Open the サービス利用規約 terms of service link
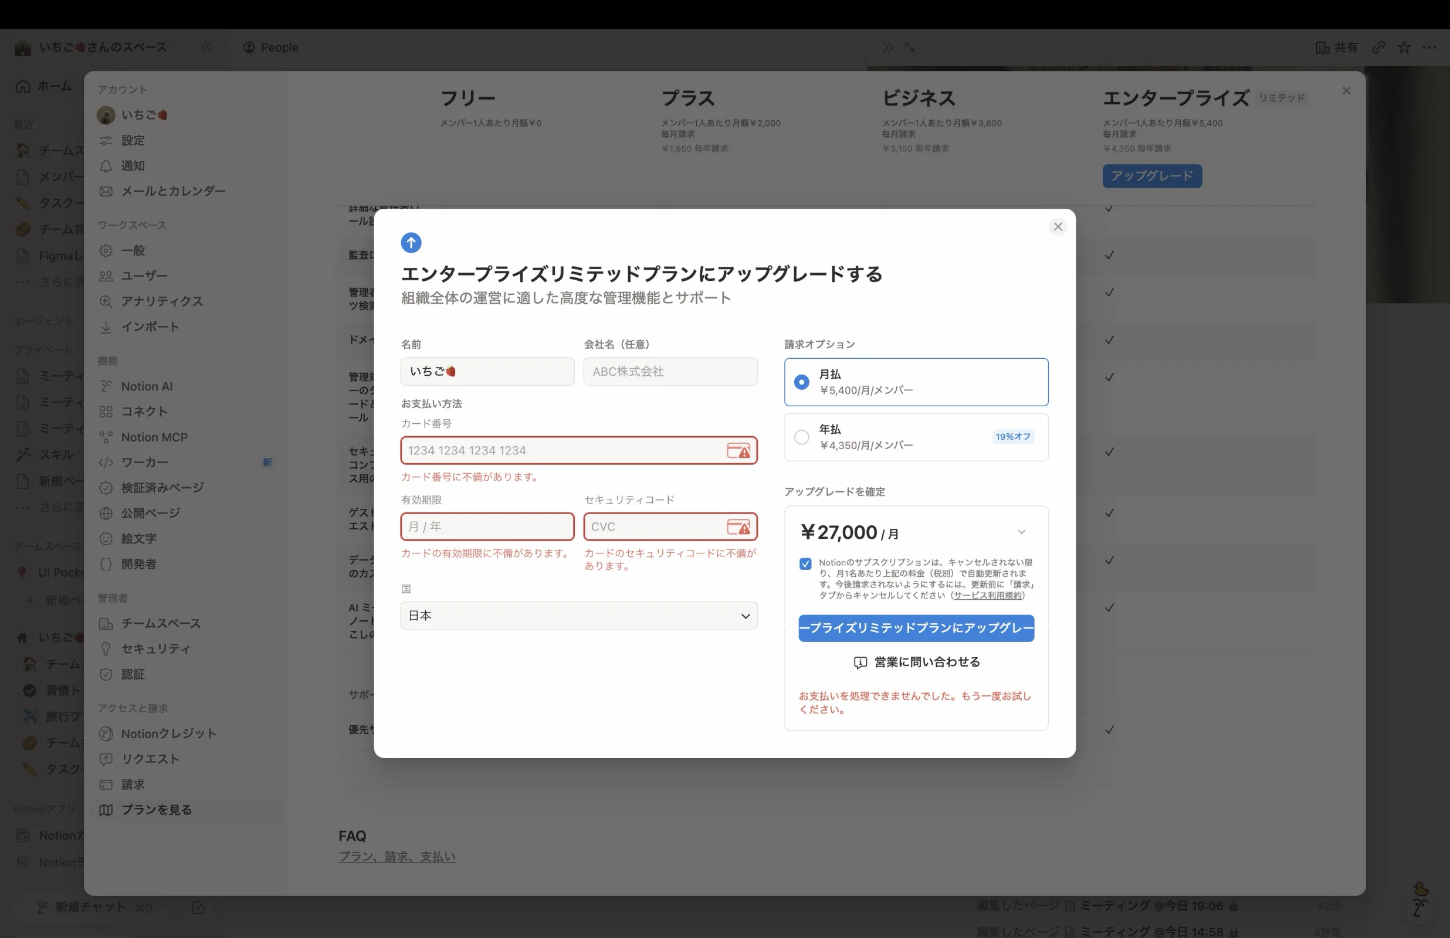Screen dimensions: 1450x938 [x=988, y=595]
